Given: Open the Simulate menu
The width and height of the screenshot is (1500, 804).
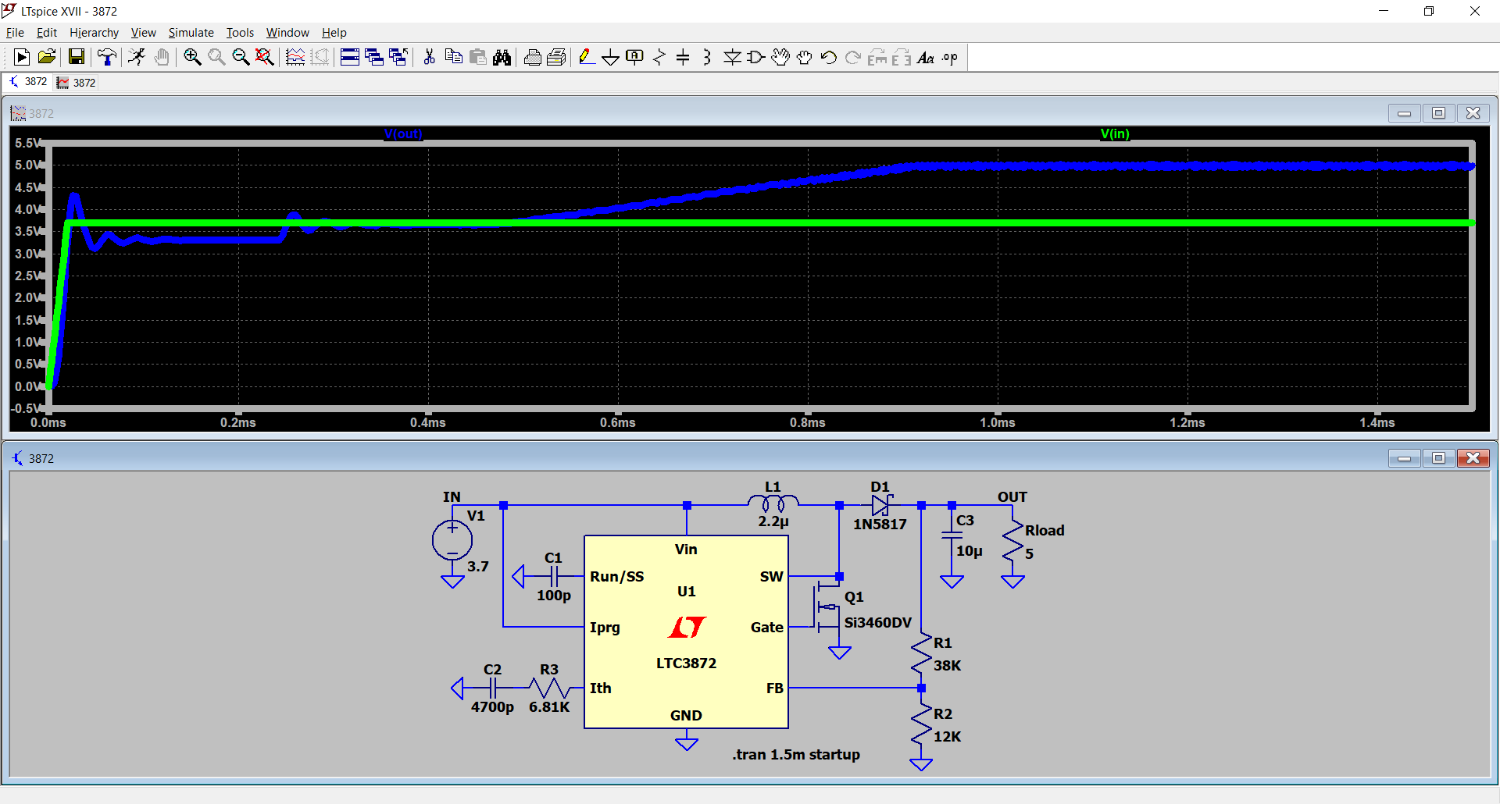Looking at the screenshot, I should point(191,32).
